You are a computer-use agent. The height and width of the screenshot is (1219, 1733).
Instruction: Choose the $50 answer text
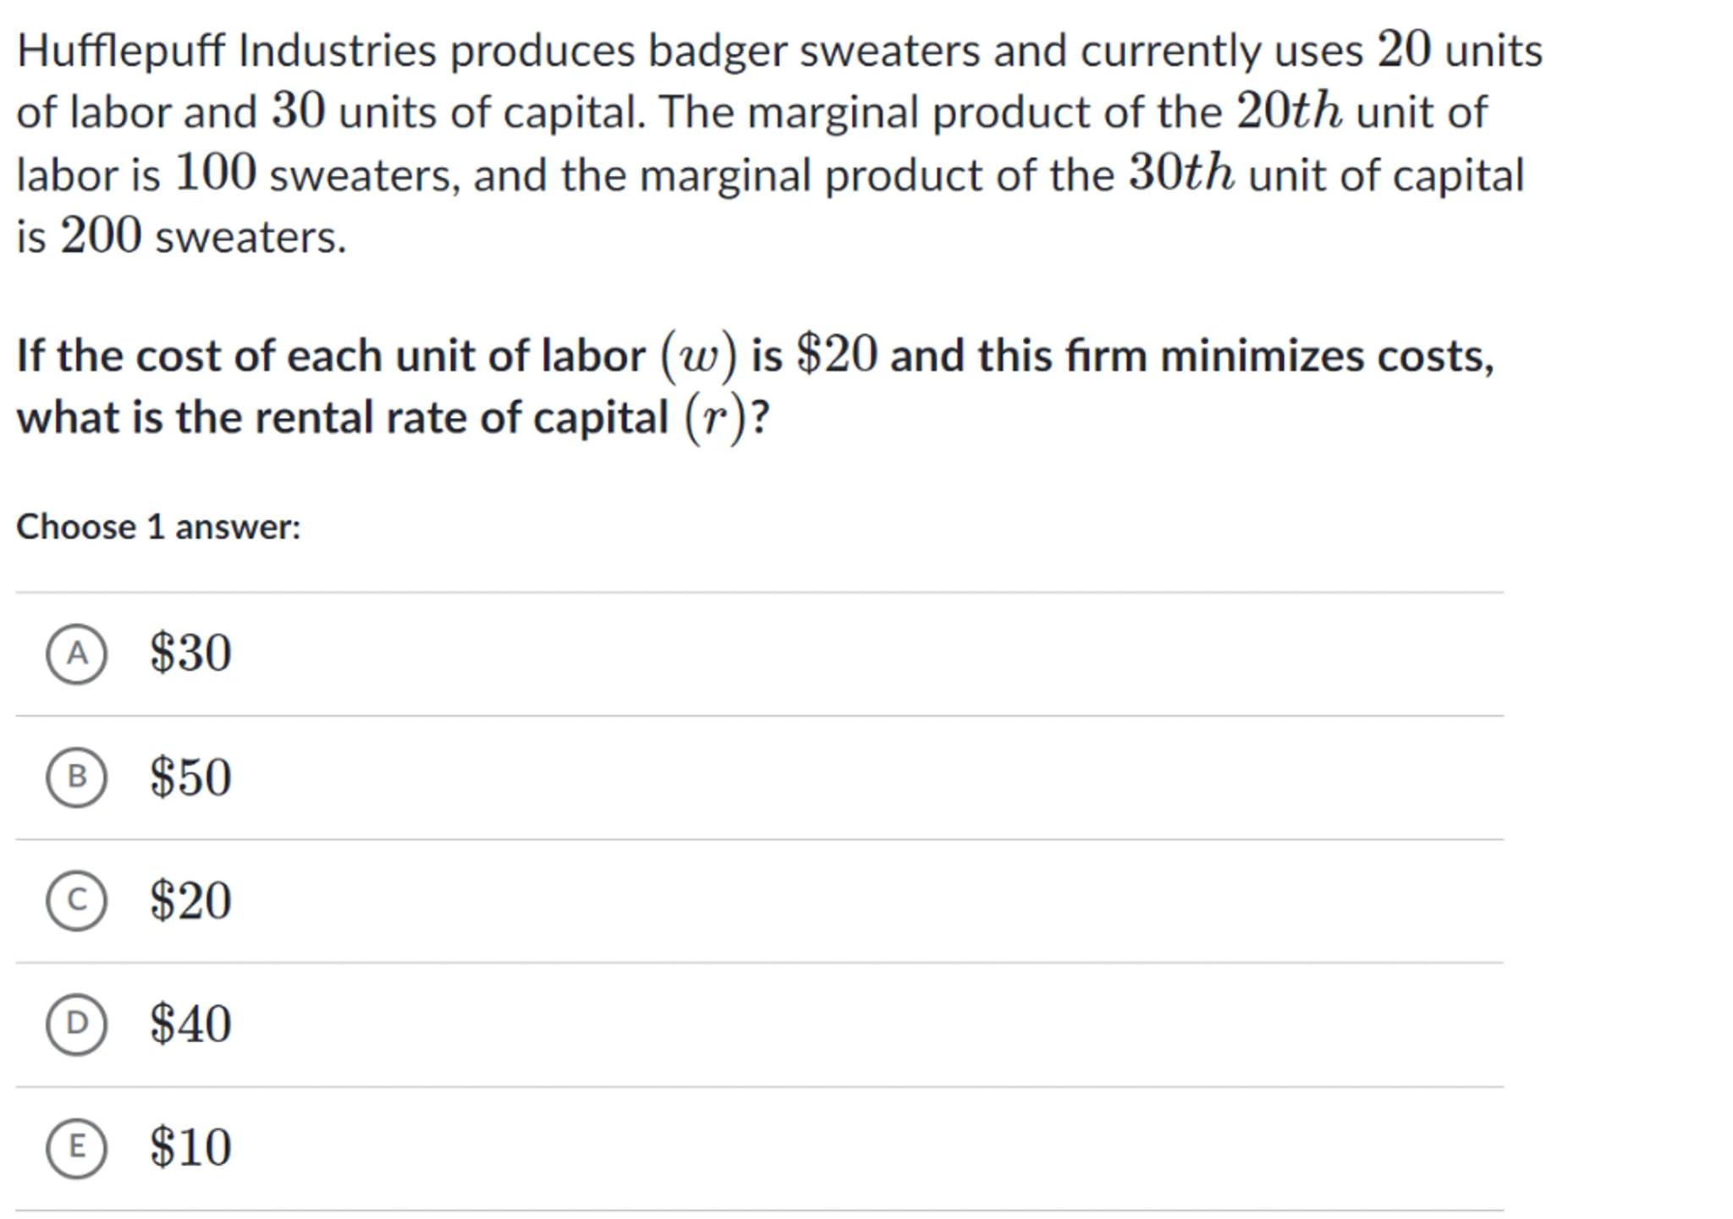190,777
